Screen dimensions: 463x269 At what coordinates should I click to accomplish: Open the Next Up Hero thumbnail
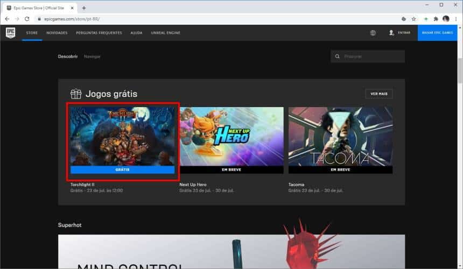point(231,136)
